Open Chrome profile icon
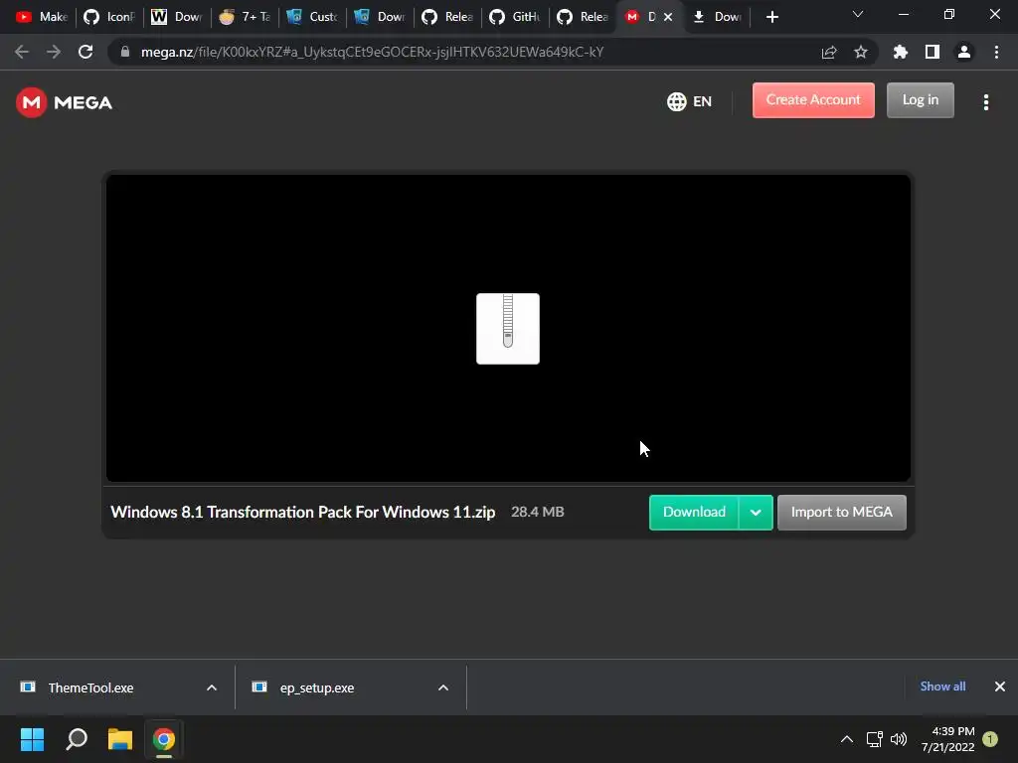The height and width of the screenshot is (763, 1018). [963, 52]
